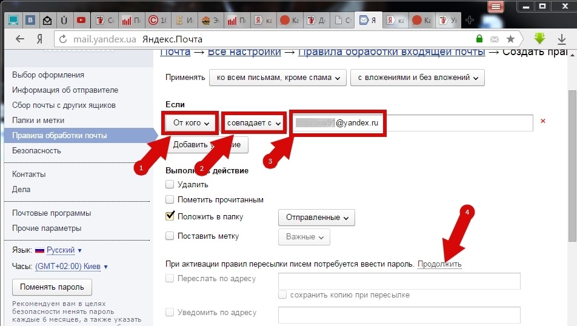Tick the 'Пометить прочитанным' checkbox
Screen dimensions: 577x326
click(x=170, y=199)
